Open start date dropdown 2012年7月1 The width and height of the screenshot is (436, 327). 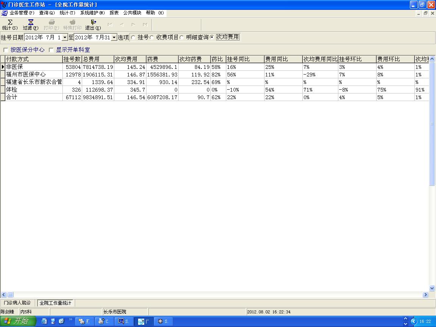[x=65, y=37]
